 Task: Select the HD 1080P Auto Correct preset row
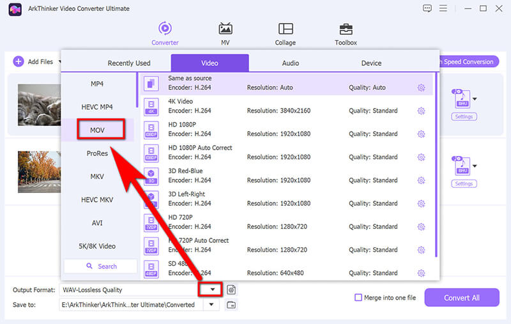coord(287,152)
